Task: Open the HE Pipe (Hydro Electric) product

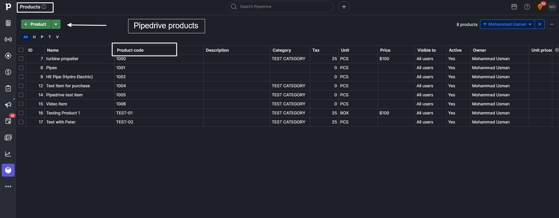Action: [x=69, y=77]
